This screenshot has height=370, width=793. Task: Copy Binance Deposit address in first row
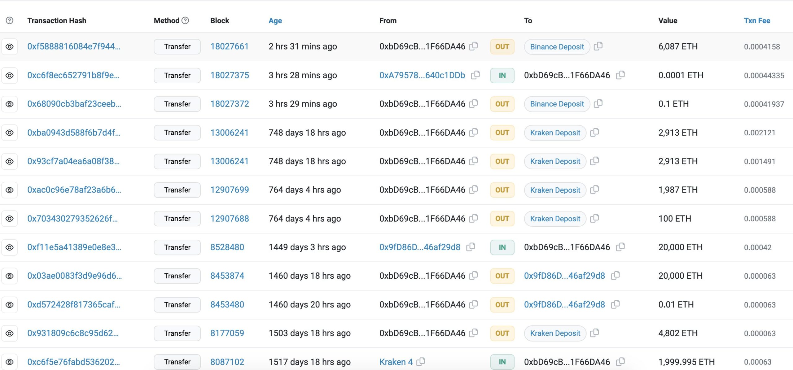pos(598,46)
